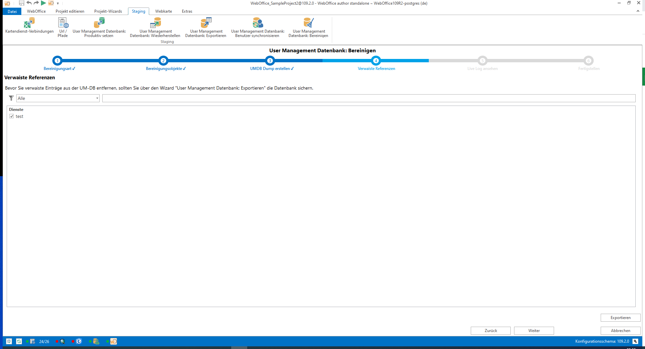645x349 pixels.
Task: Click the blue globe shield icon in status bar
Action: click(79, 341)
